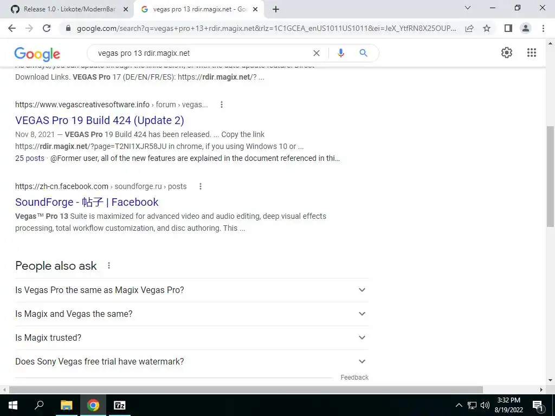
Task: Start voice search with the microphone
Action: click(340, 53)
